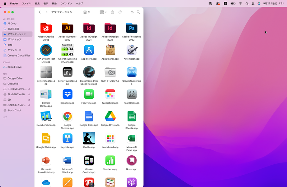Viewport: 287px width, 187px height.
Task: Select Google Docs app icon
Action: 89,116
